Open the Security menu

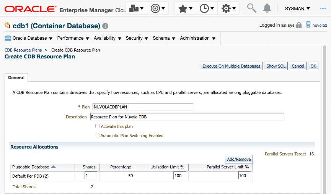pos(137,38)
